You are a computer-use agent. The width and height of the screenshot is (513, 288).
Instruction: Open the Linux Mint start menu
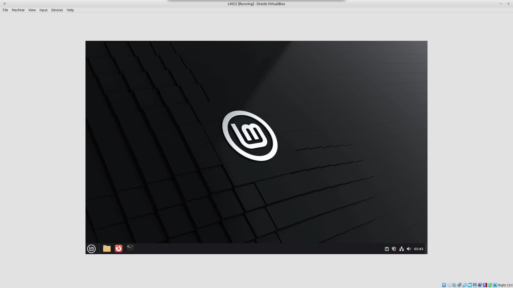(91, 249)
